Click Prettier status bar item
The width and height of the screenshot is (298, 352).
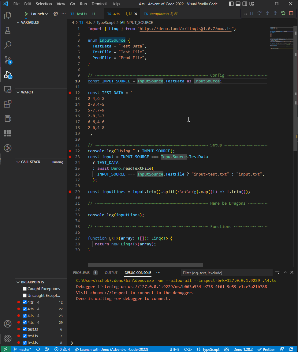tap(266, 349)
